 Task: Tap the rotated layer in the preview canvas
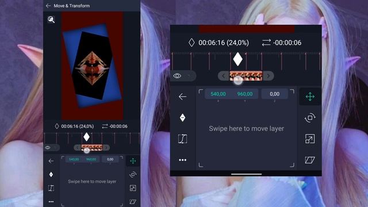coord(92,66)
